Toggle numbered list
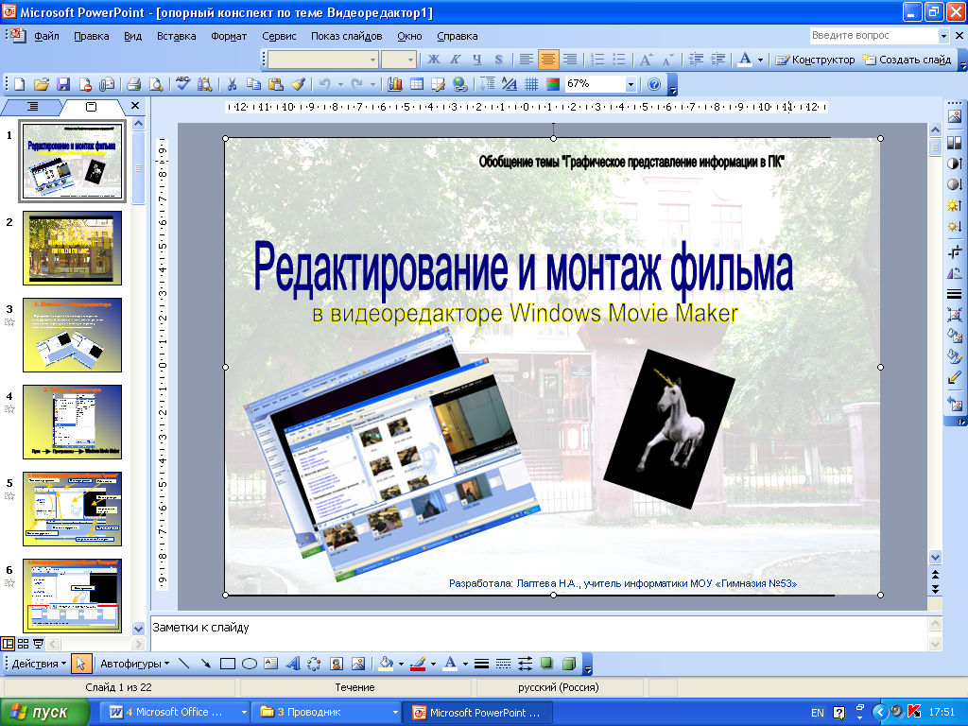 pos(597,60)
